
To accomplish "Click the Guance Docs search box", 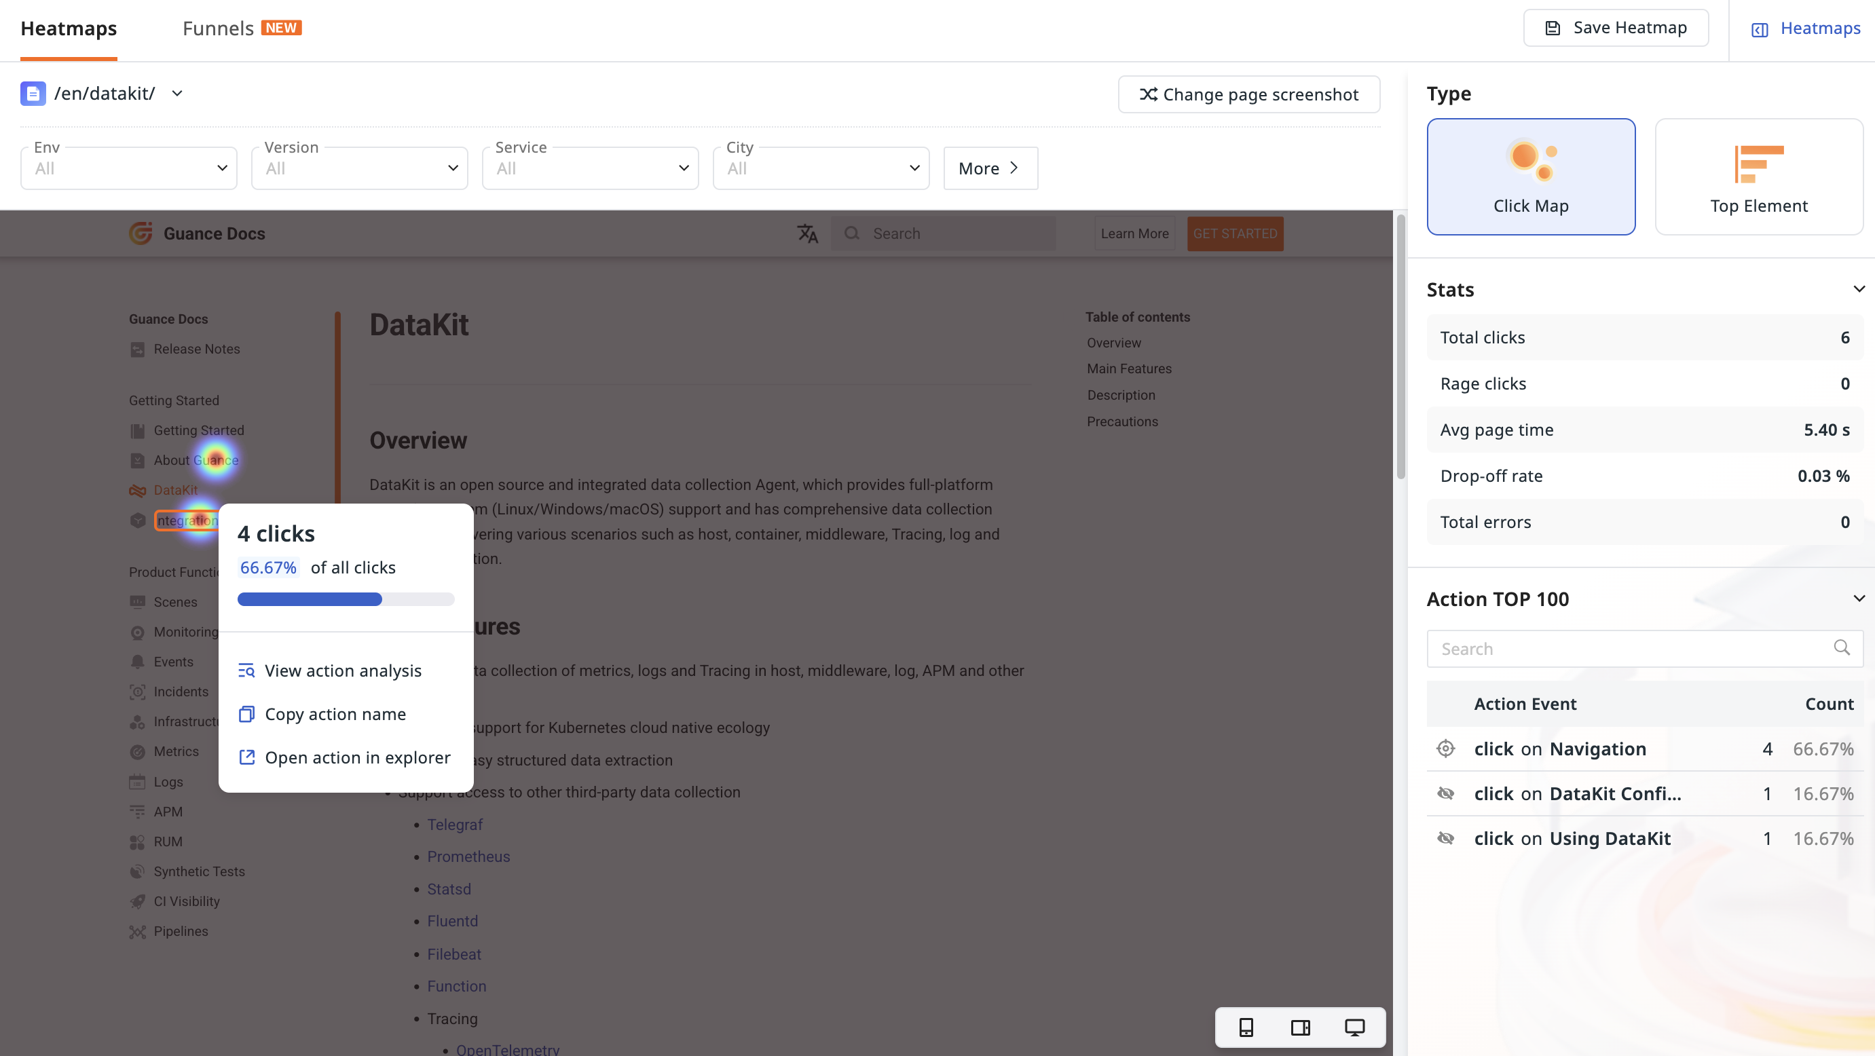I will click(x=944, y=233).
